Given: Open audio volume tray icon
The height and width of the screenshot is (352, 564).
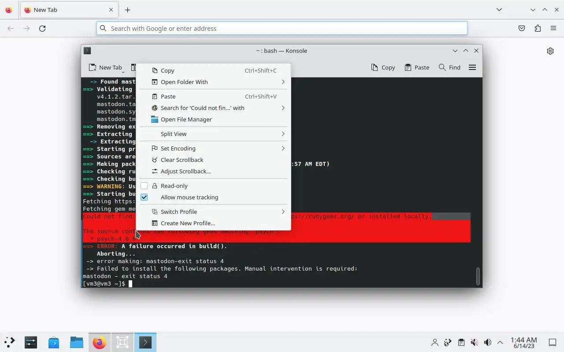Looking at the screenshot, I should [x=488, y=342].
